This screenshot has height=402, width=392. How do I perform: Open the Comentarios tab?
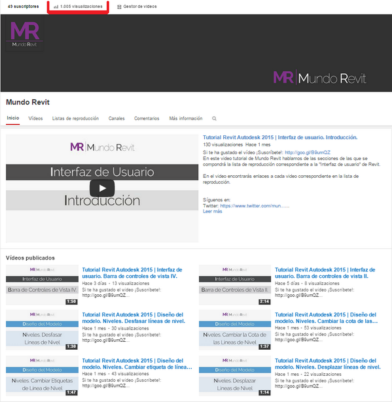tap(147, 118)
